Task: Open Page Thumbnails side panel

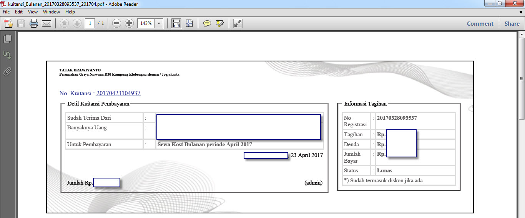Action: tap(7, 38)
